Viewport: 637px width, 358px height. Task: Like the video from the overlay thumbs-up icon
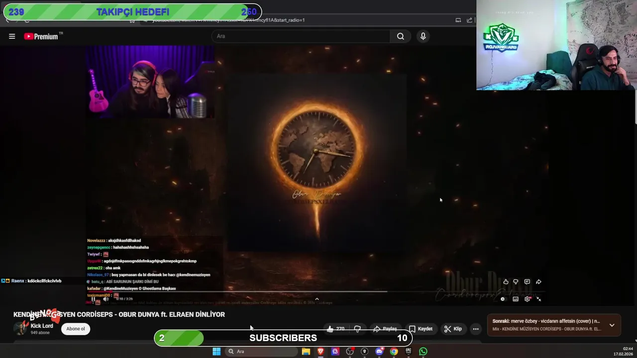506,282
